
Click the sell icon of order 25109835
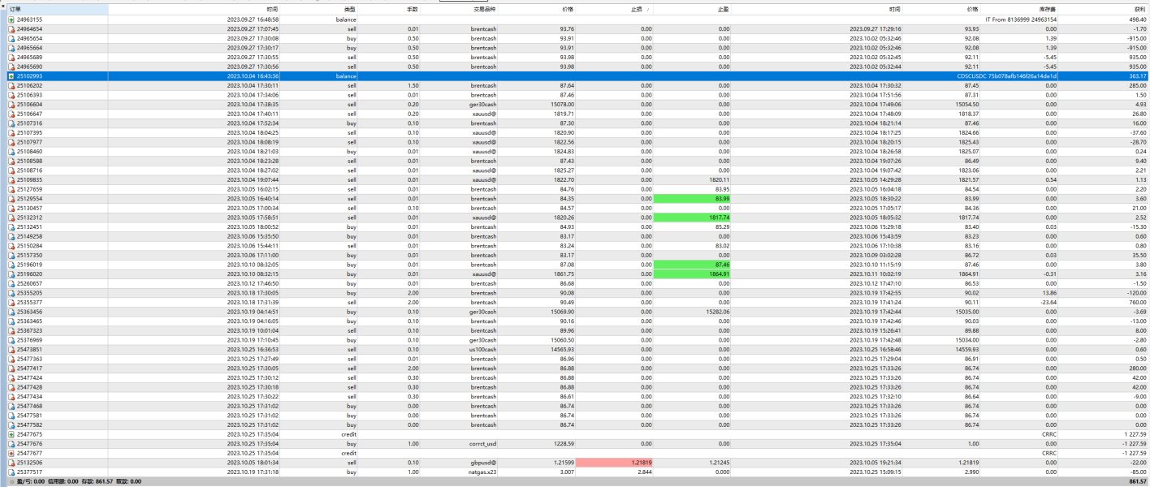pos(11,180)
